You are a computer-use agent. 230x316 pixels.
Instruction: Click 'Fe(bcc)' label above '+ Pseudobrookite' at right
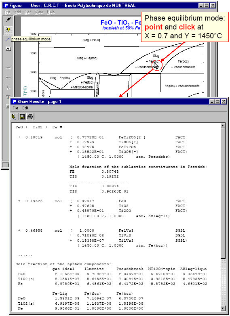click(x=183, y=61)
